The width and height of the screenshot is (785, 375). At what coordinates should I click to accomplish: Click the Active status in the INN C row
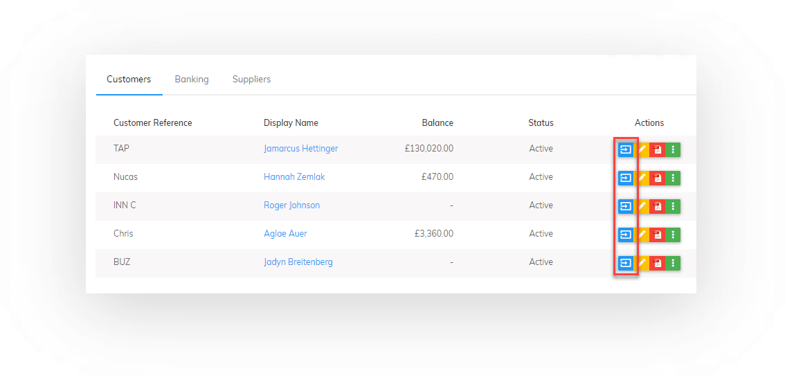click(541, 205)
